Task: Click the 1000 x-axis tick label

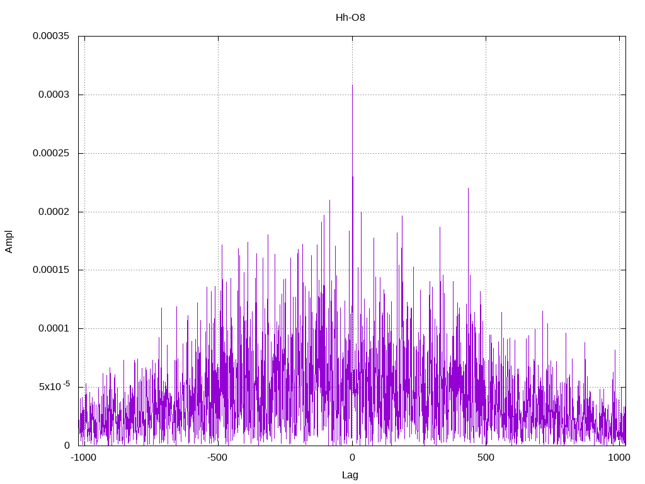Action: pos(619,458)
